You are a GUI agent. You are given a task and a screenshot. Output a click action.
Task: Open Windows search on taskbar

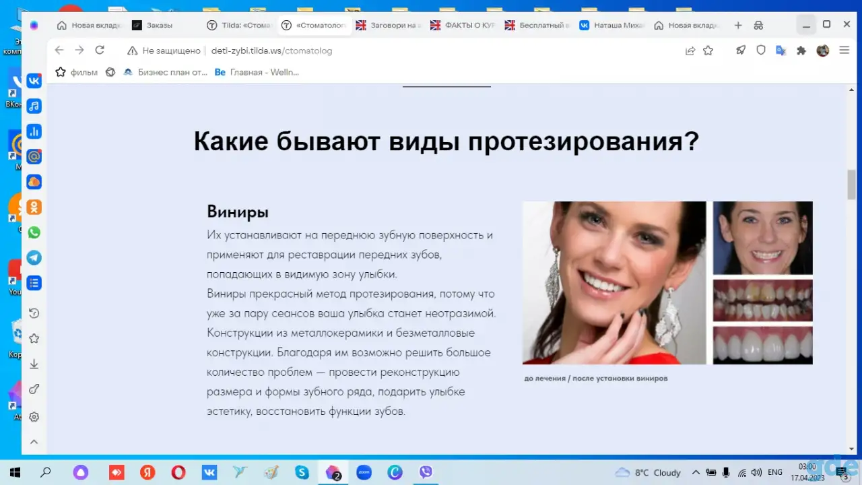click(x=46, y=472)
